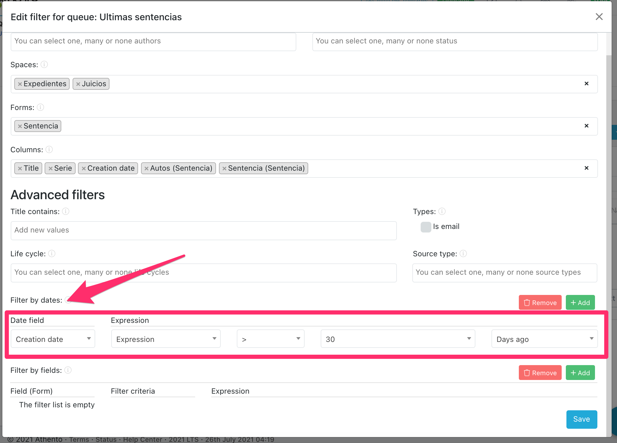Viewport: 617px width, 443px height.
Task: Remove the Sentencia form tag
Action: [20, 126]
